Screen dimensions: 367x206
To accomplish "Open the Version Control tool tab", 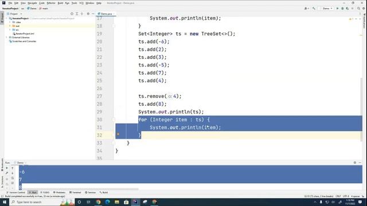I will coord(15,192).
